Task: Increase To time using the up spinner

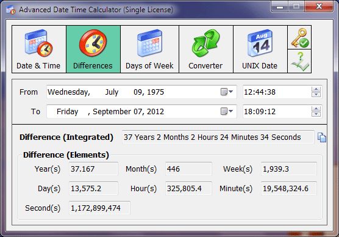Action: (316, 109)
